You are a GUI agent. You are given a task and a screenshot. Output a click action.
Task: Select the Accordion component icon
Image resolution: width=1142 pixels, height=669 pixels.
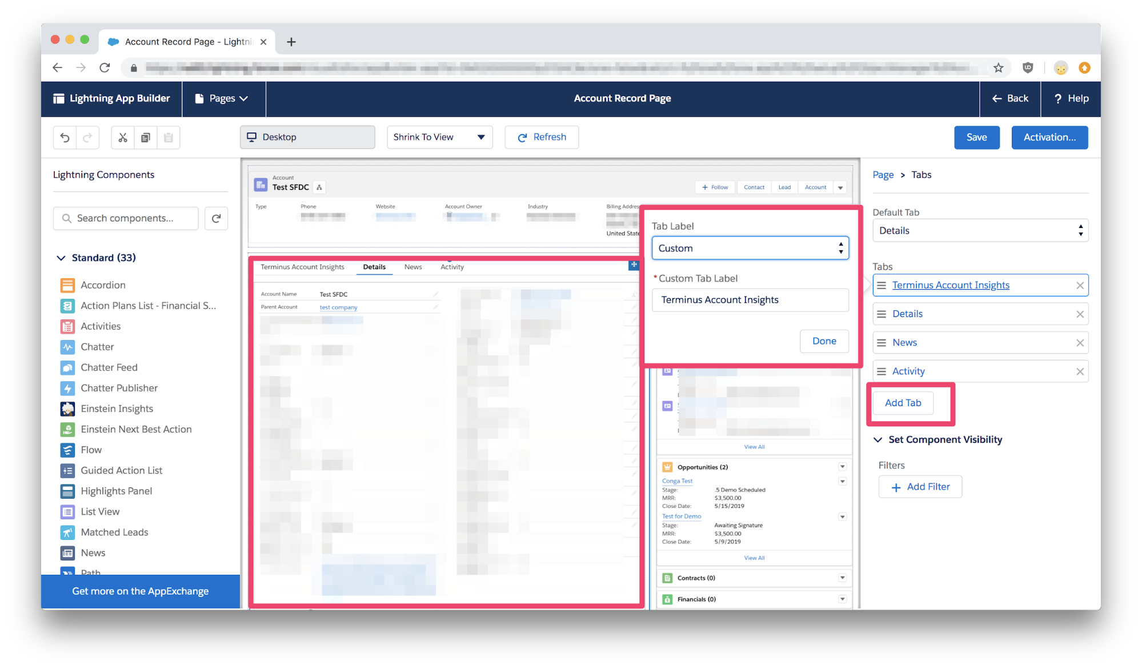pyautogui.click(x=67, y=285)
